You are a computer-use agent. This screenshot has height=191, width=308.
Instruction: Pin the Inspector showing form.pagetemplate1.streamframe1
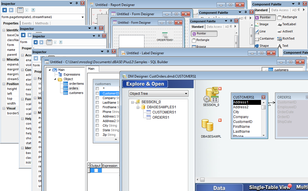(76, 3)
